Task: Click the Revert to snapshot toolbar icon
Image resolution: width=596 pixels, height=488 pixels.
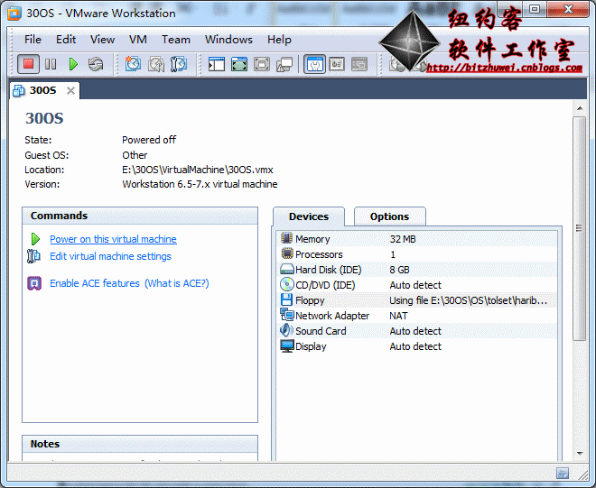Action: click(x=156, y=64)
